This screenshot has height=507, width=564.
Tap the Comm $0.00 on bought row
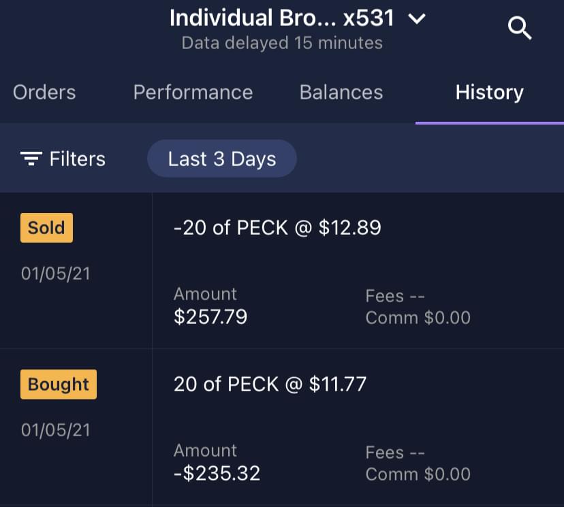[x=418, y=474]
